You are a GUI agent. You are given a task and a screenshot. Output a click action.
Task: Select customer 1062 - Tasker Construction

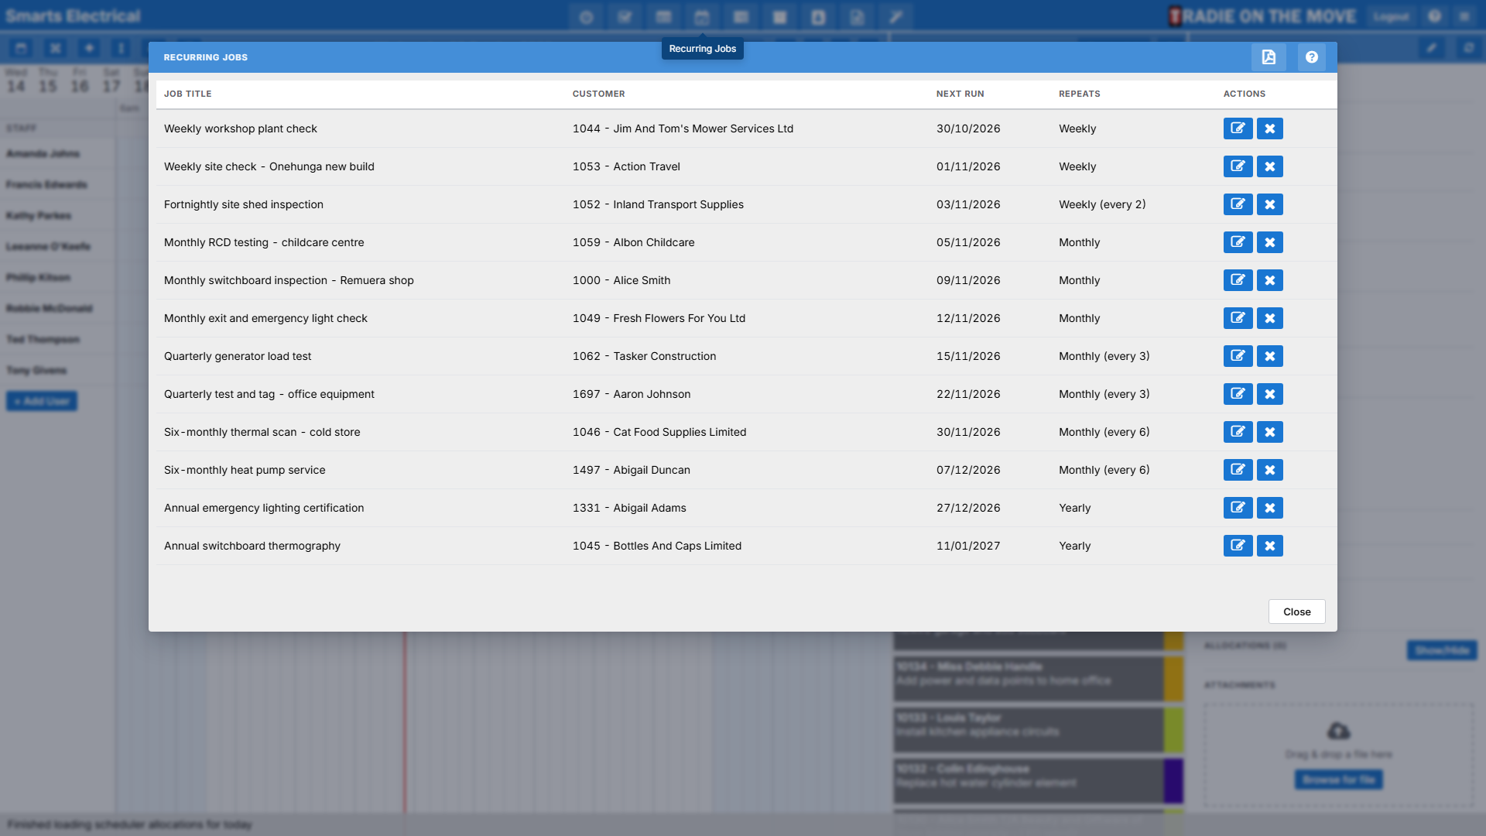[644, 356]
